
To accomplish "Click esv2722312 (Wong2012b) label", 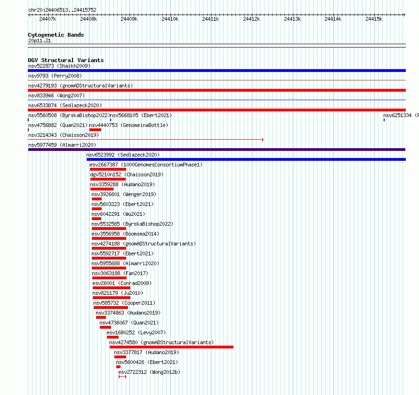I will (x=149, y=372).
